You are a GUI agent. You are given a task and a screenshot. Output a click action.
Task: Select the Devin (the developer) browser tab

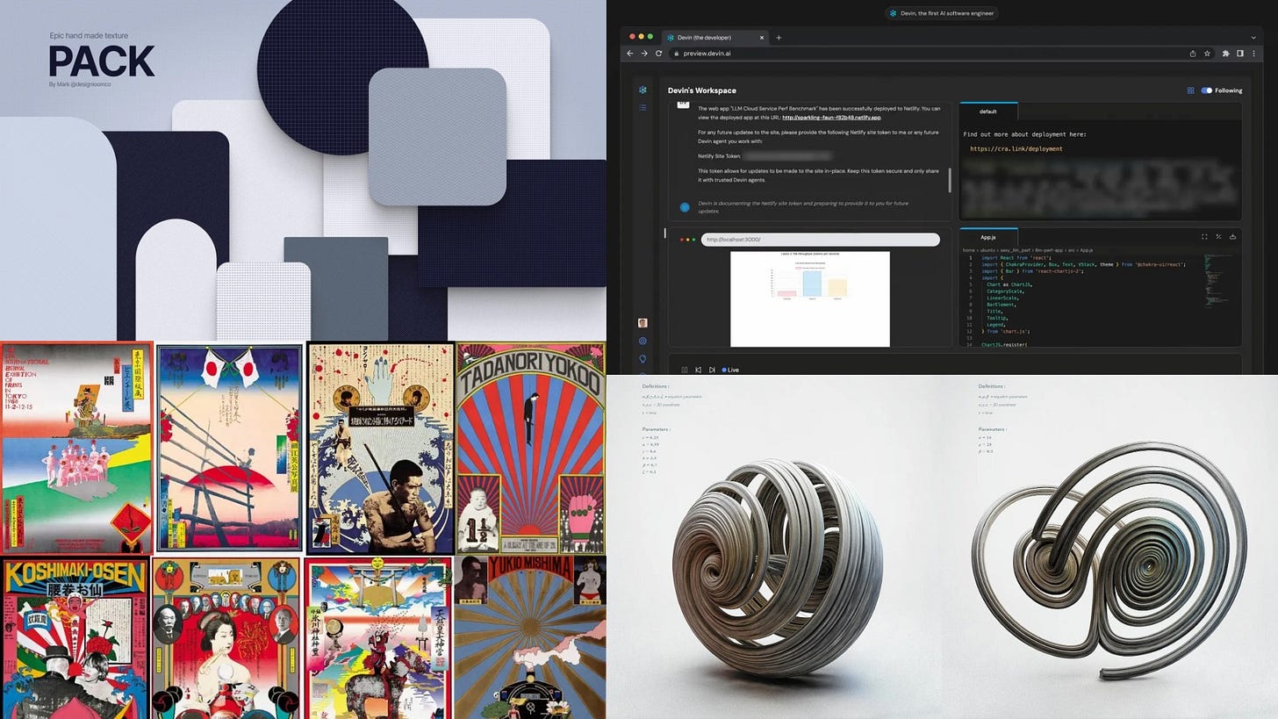715,38
